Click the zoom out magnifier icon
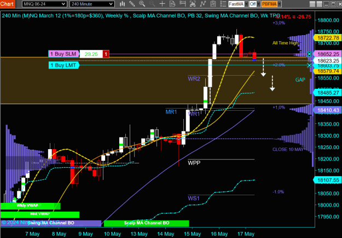Image resolution: width=342 pixels, height=238 pixels. 152,4
